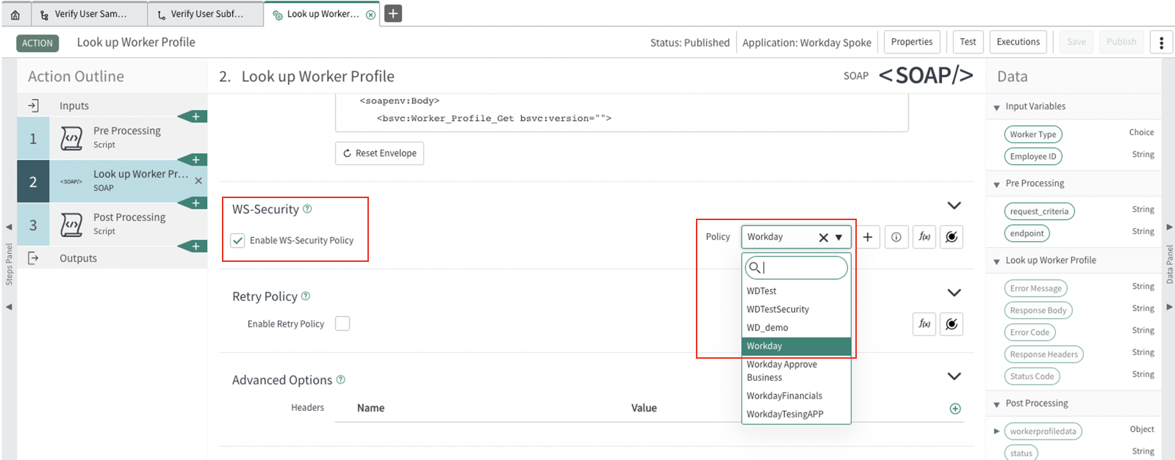1175x460 pixels.
Task: Collapse the WS-Security section chevron
Action: pos(954,205)
